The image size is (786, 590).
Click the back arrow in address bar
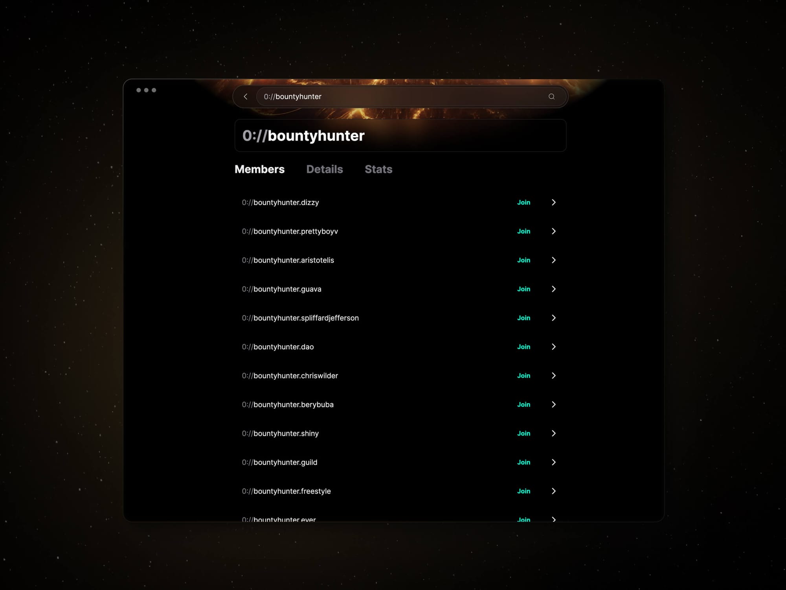246,97
